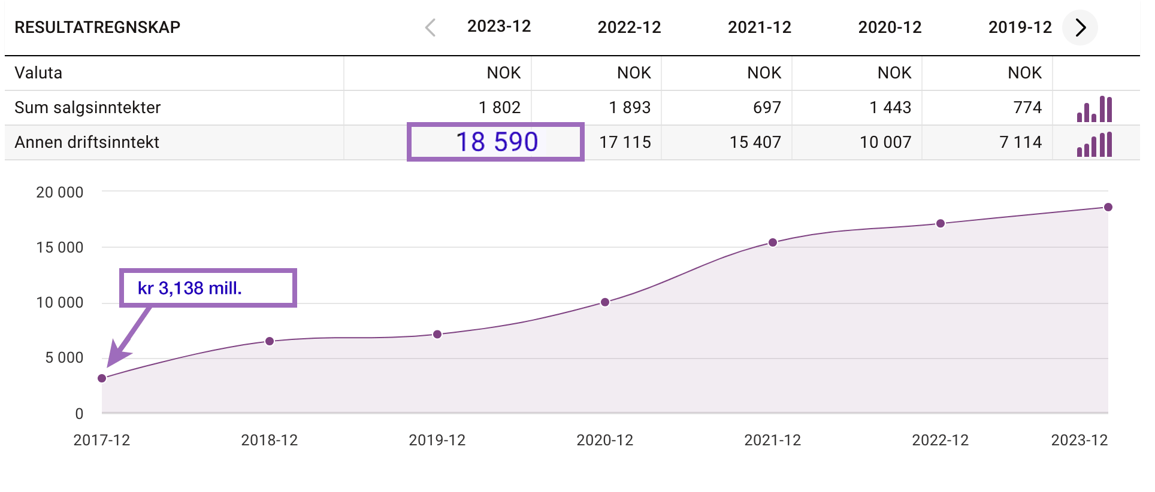
Task: Select the 2021-12 column header
Action: click(x=759, y=28)
